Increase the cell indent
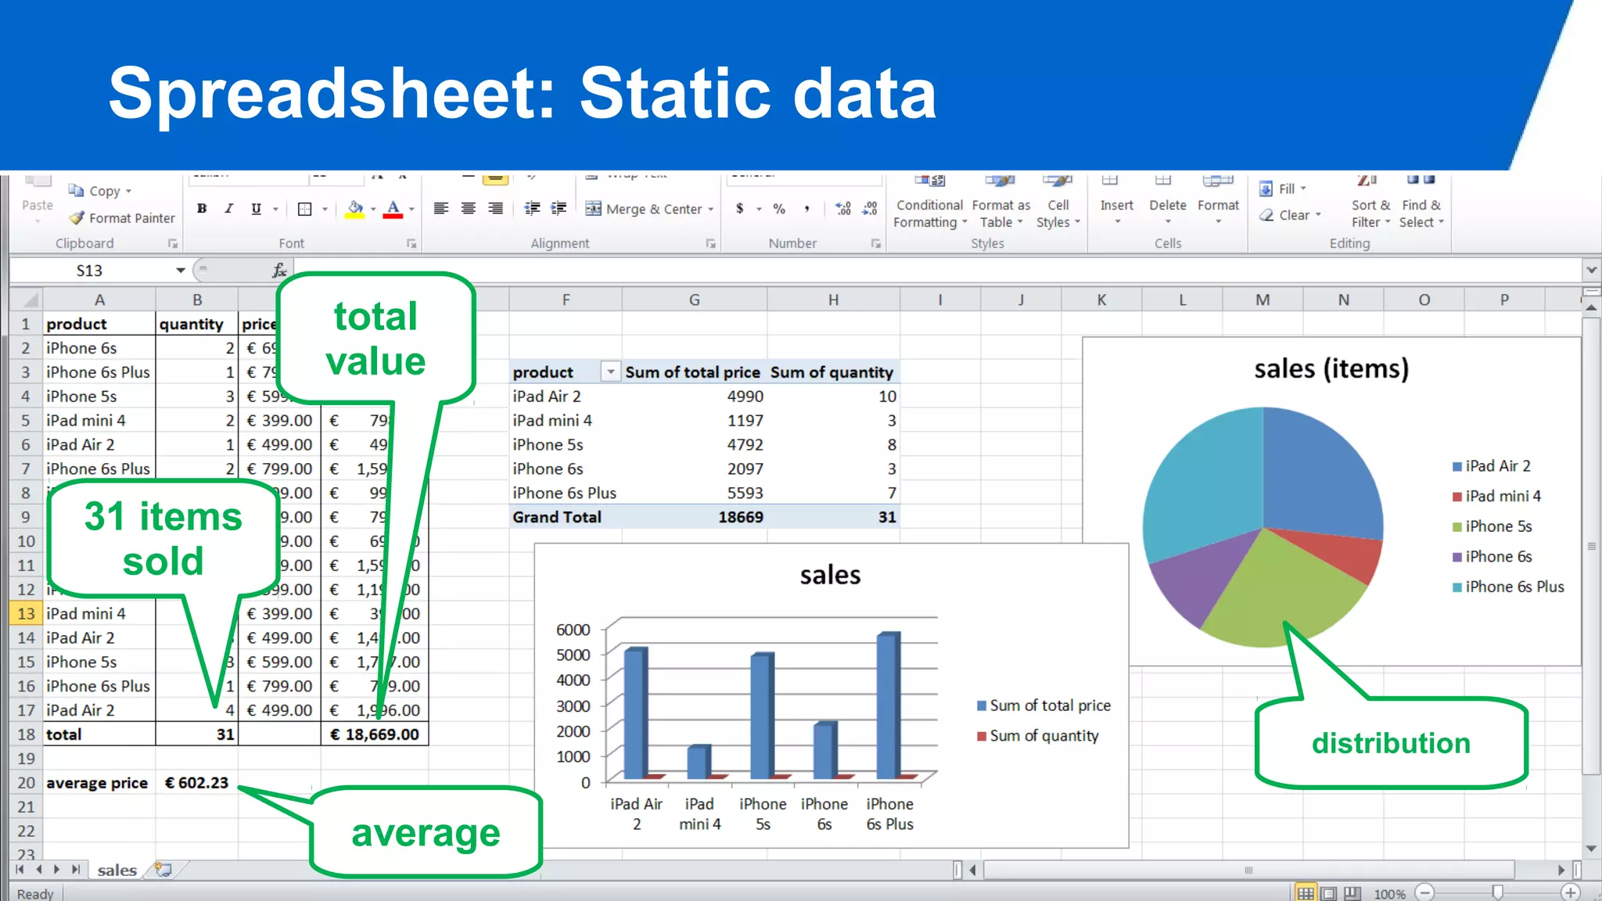1602x901 pixels. 559,209
